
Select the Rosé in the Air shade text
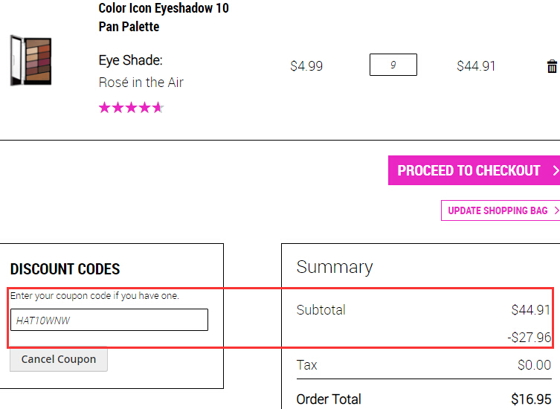[x=141, y=83]
